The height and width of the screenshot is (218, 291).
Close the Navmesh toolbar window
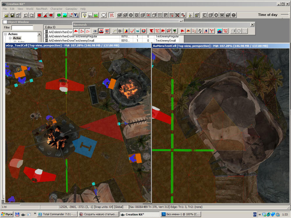[x=252, y=24]
